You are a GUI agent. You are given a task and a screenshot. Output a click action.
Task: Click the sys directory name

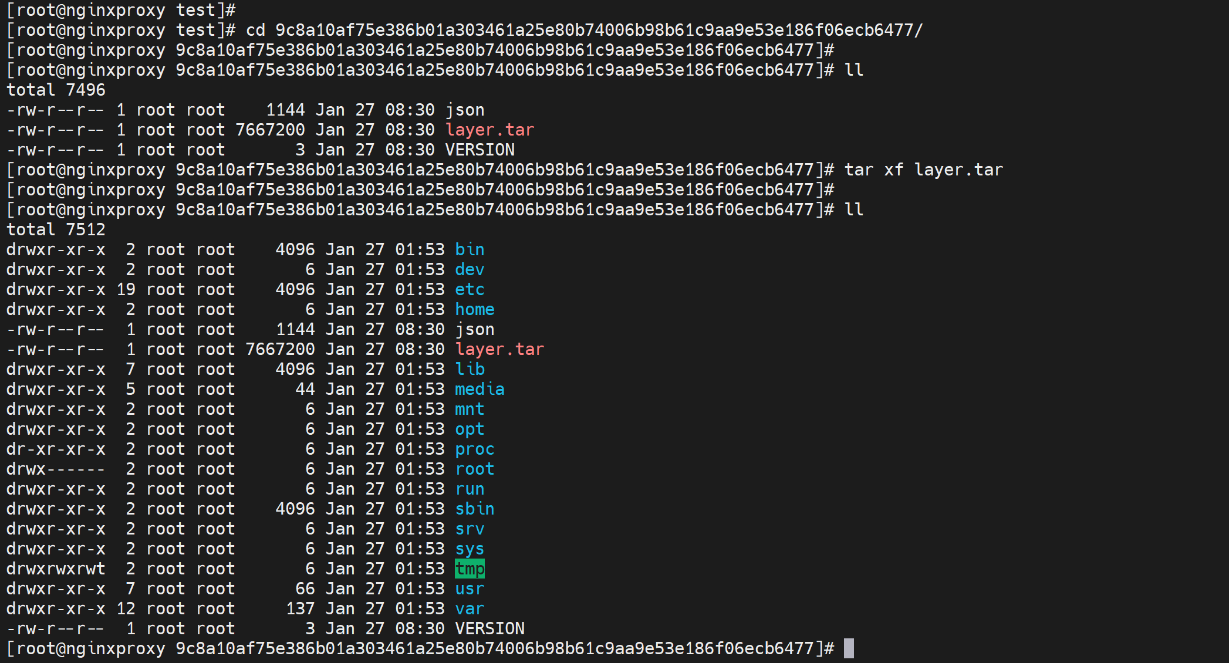click(470, 549)
